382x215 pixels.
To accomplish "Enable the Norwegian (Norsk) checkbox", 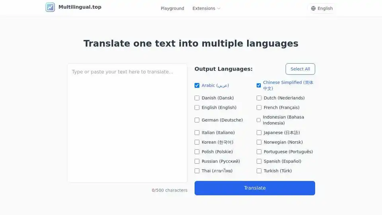I will coord(259,142).
